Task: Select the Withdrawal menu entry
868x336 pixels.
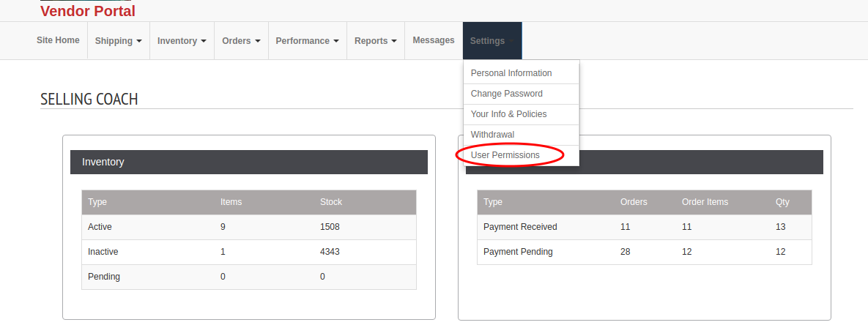Action: 522,135
